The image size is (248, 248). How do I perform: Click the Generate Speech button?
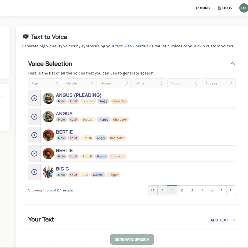pyautogui.click(x=132, y=239)
